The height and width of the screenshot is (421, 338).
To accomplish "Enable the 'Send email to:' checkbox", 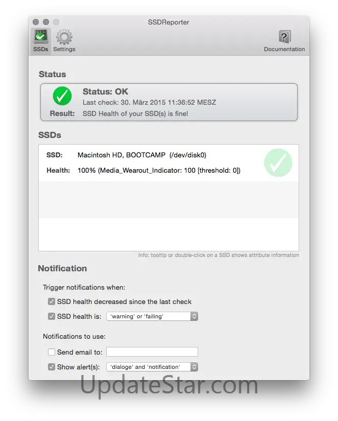I will click(52, 352).
